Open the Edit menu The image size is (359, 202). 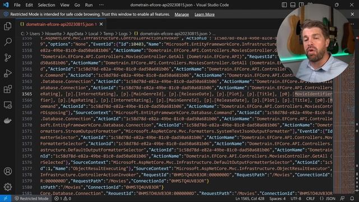point(29,5)
